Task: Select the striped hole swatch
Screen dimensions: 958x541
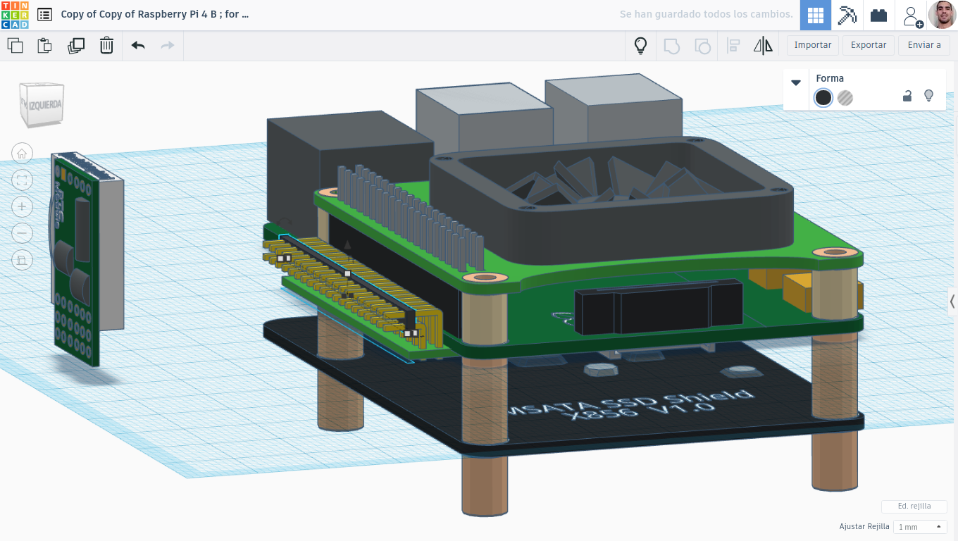Action: click(845, 98)
